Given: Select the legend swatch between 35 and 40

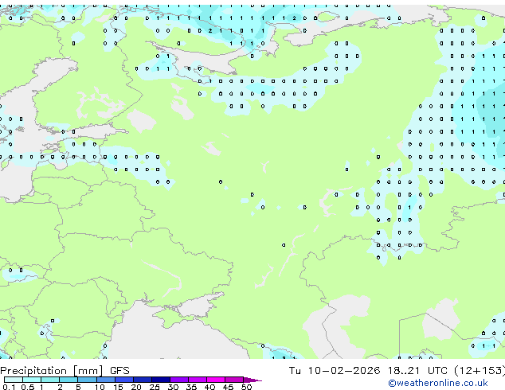Looking at the screenshot, I should tap(198, 380).
